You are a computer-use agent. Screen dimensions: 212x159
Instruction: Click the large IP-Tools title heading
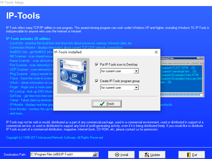click(x=23, y=16)
